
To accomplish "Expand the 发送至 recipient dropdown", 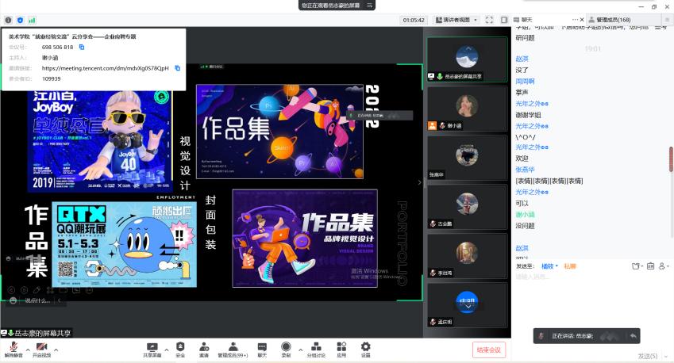I will point(549,266).
